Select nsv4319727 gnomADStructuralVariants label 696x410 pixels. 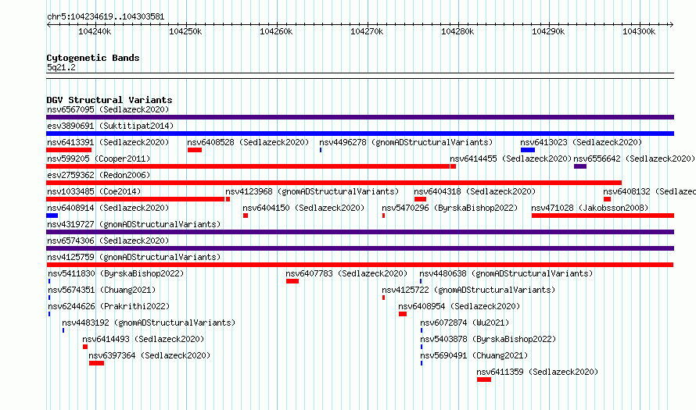(x=134, y=224)
